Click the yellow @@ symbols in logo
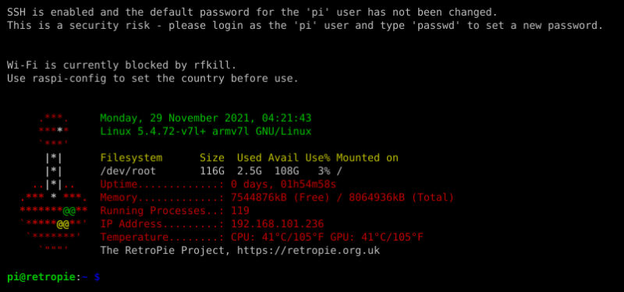This screenshot has width=624, height=292. [63, 224]
